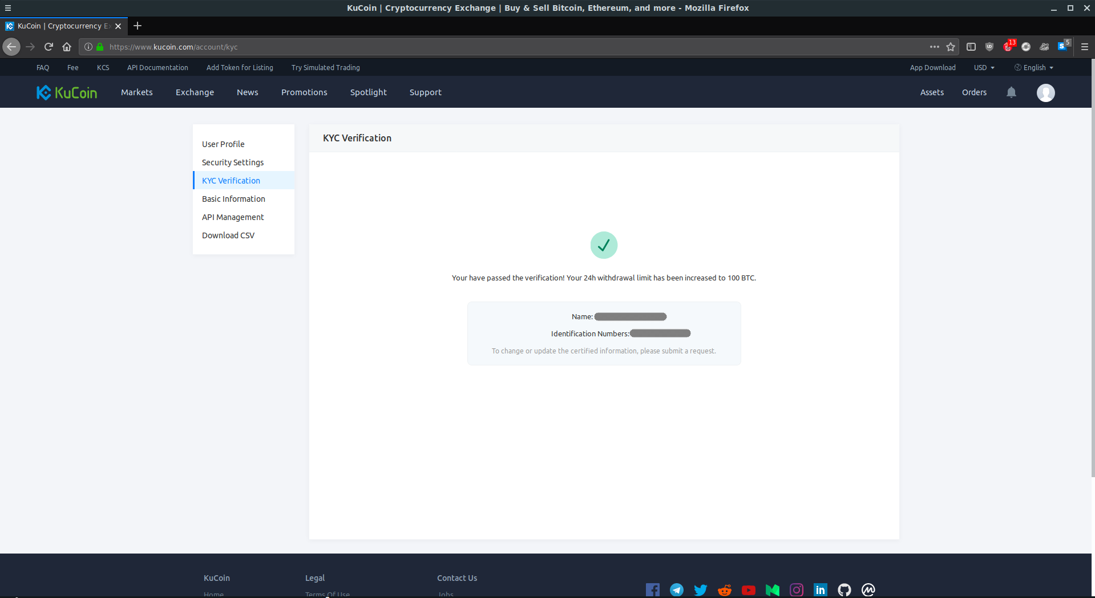The image size is (1095, 598).
Task: Open the Spotlight menu
Action: point(369,92)
